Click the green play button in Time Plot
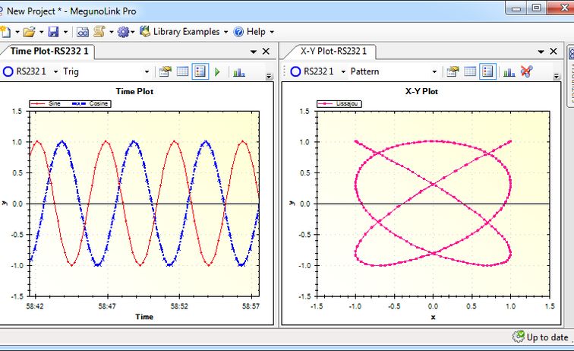Image resolution: width=574 pixels, height=351 pixels. 217,72
